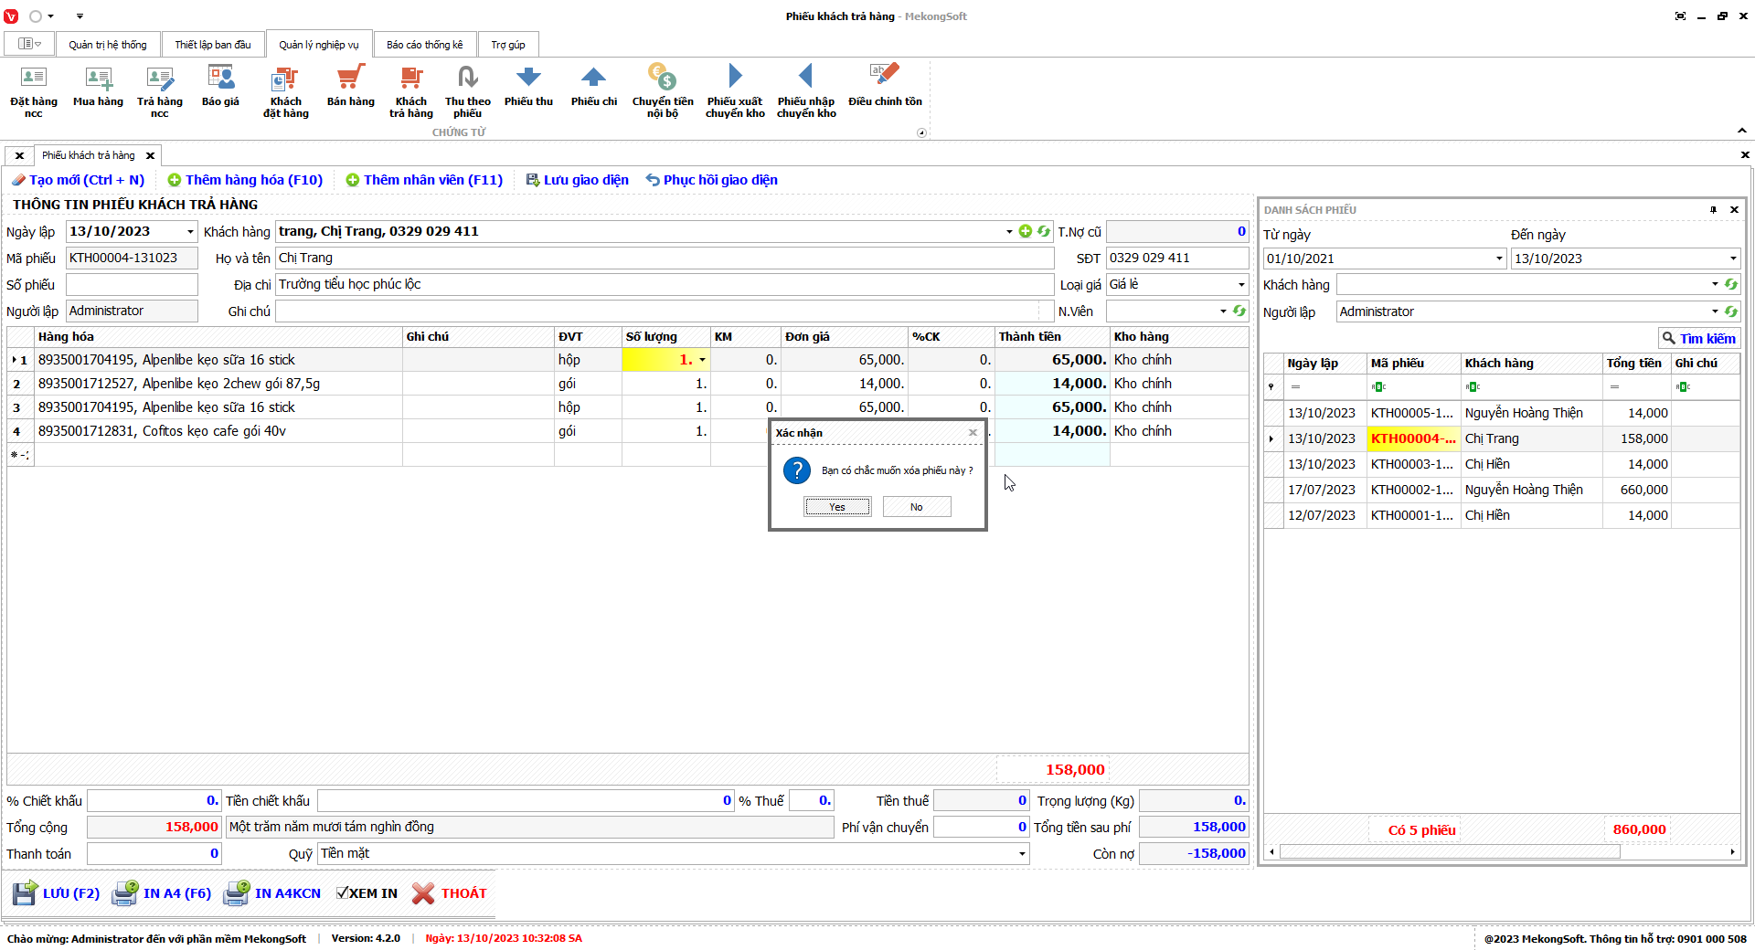Click the LƯU (F2) save icon
The image size is (1755, 950).
click(x=25, y=893)
